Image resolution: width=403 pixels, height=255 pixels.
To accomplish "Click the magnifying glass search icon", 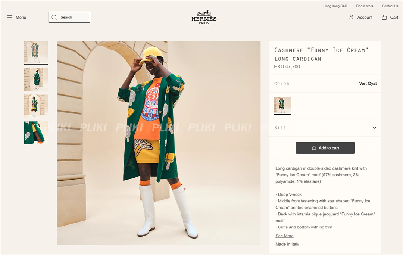I will coord(54,17).
